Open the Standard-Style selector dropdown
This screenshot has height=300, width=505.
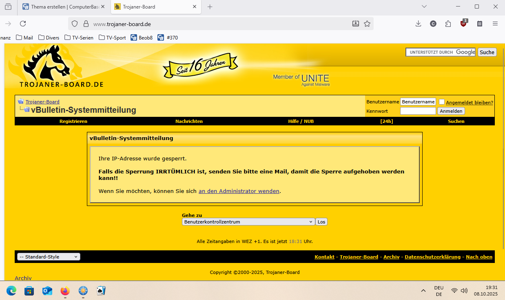click(x=49, y=257)
